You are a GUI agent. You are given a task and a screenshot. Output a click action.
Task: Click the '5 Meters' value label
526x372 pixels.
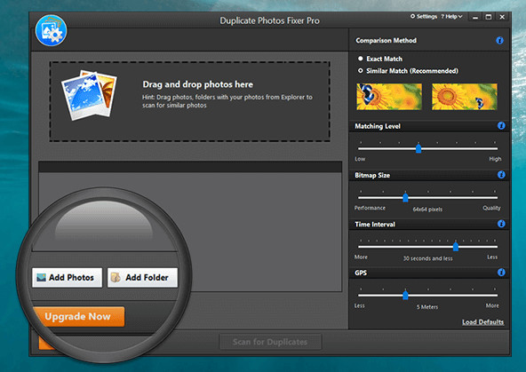click(x=427, y=307)
